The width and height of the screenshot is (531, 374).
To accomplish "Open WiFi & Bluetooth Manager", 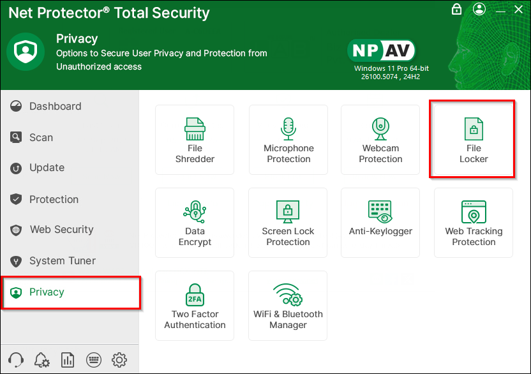I will (x=288, y=306).
